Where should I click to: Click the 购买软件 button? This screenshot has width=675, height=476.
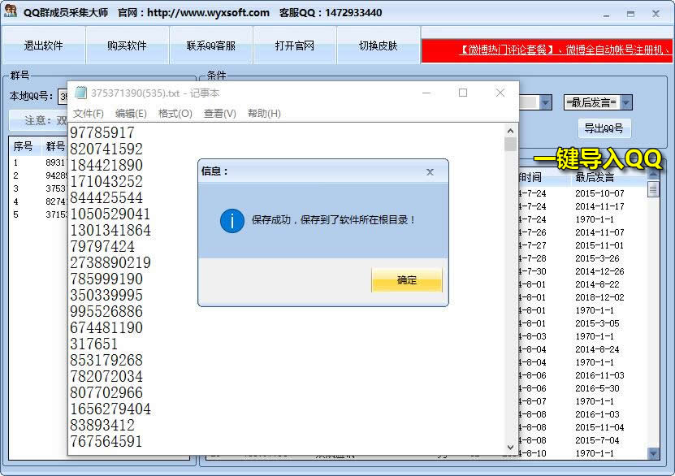127,45
